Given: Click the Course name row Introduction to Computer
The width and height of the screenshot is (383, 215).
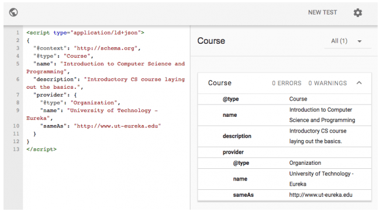Looking at the screenshot, I should (285, 115).
